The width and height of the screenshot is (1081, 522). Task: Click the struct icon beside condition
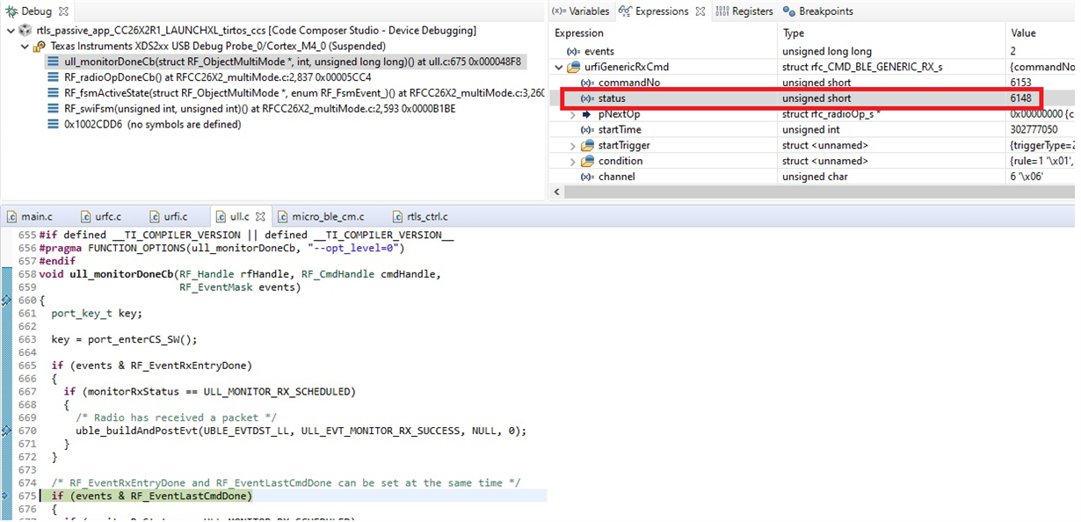[587, 162]
